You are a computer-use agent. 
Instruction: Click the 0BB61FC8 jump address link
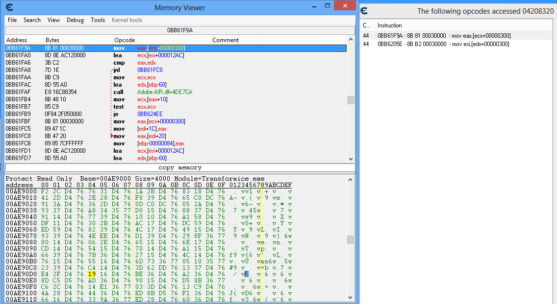pos(150,70)
